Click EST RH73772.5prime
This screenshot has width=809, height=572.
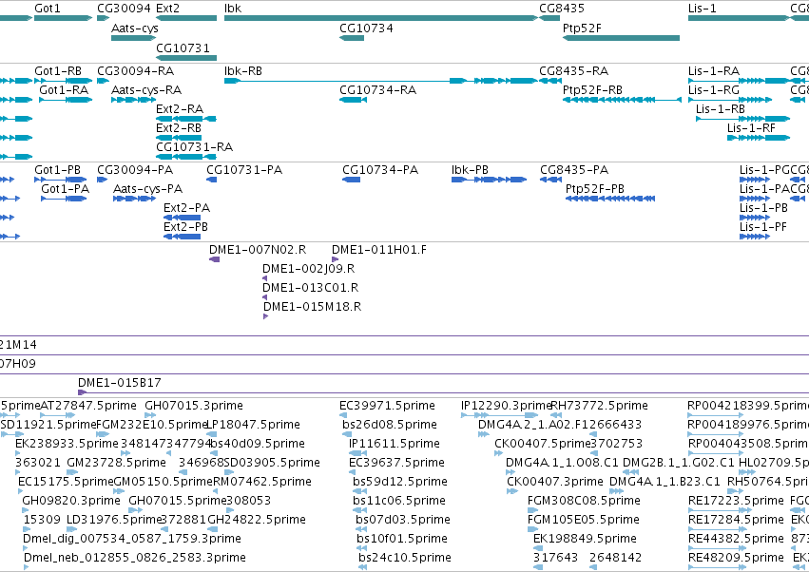556,414
